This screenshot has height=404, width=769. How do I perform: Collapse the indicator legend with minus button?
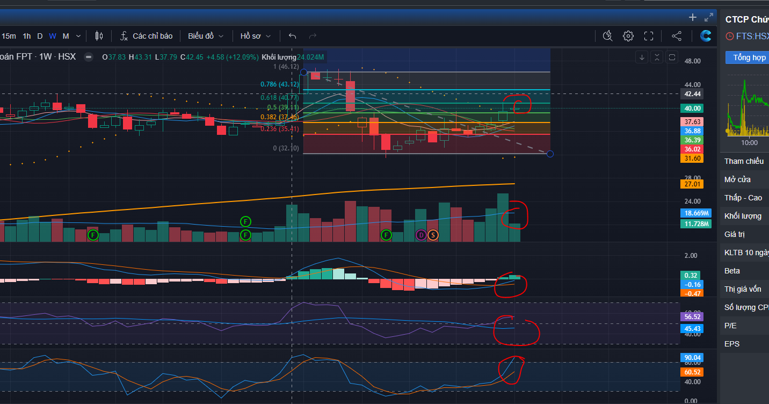(89, 57)
